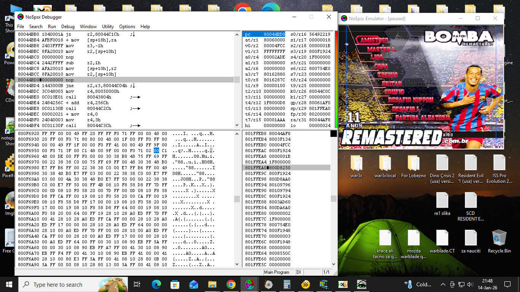
Task: Open Task View on taskbar
Action: pyautogui.click(x=137, y=284)
